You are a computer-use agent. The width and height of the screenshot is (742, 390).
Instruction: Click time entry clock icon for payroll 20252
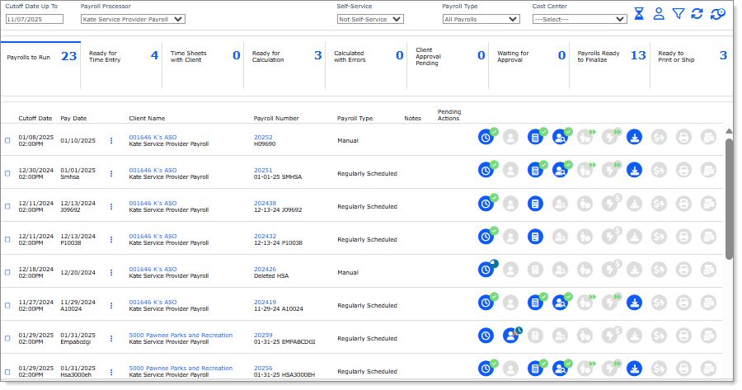486,138
